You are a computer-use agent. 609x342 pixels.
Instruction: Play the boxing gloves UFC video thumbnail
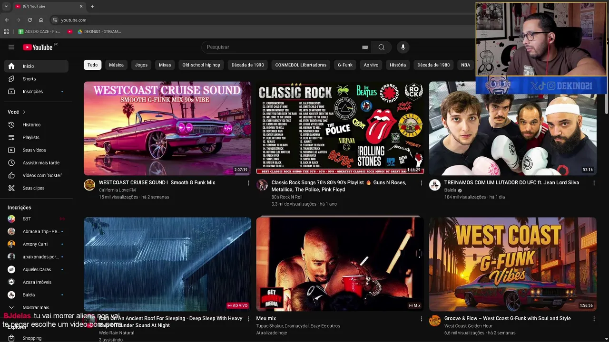pos(512,128)
